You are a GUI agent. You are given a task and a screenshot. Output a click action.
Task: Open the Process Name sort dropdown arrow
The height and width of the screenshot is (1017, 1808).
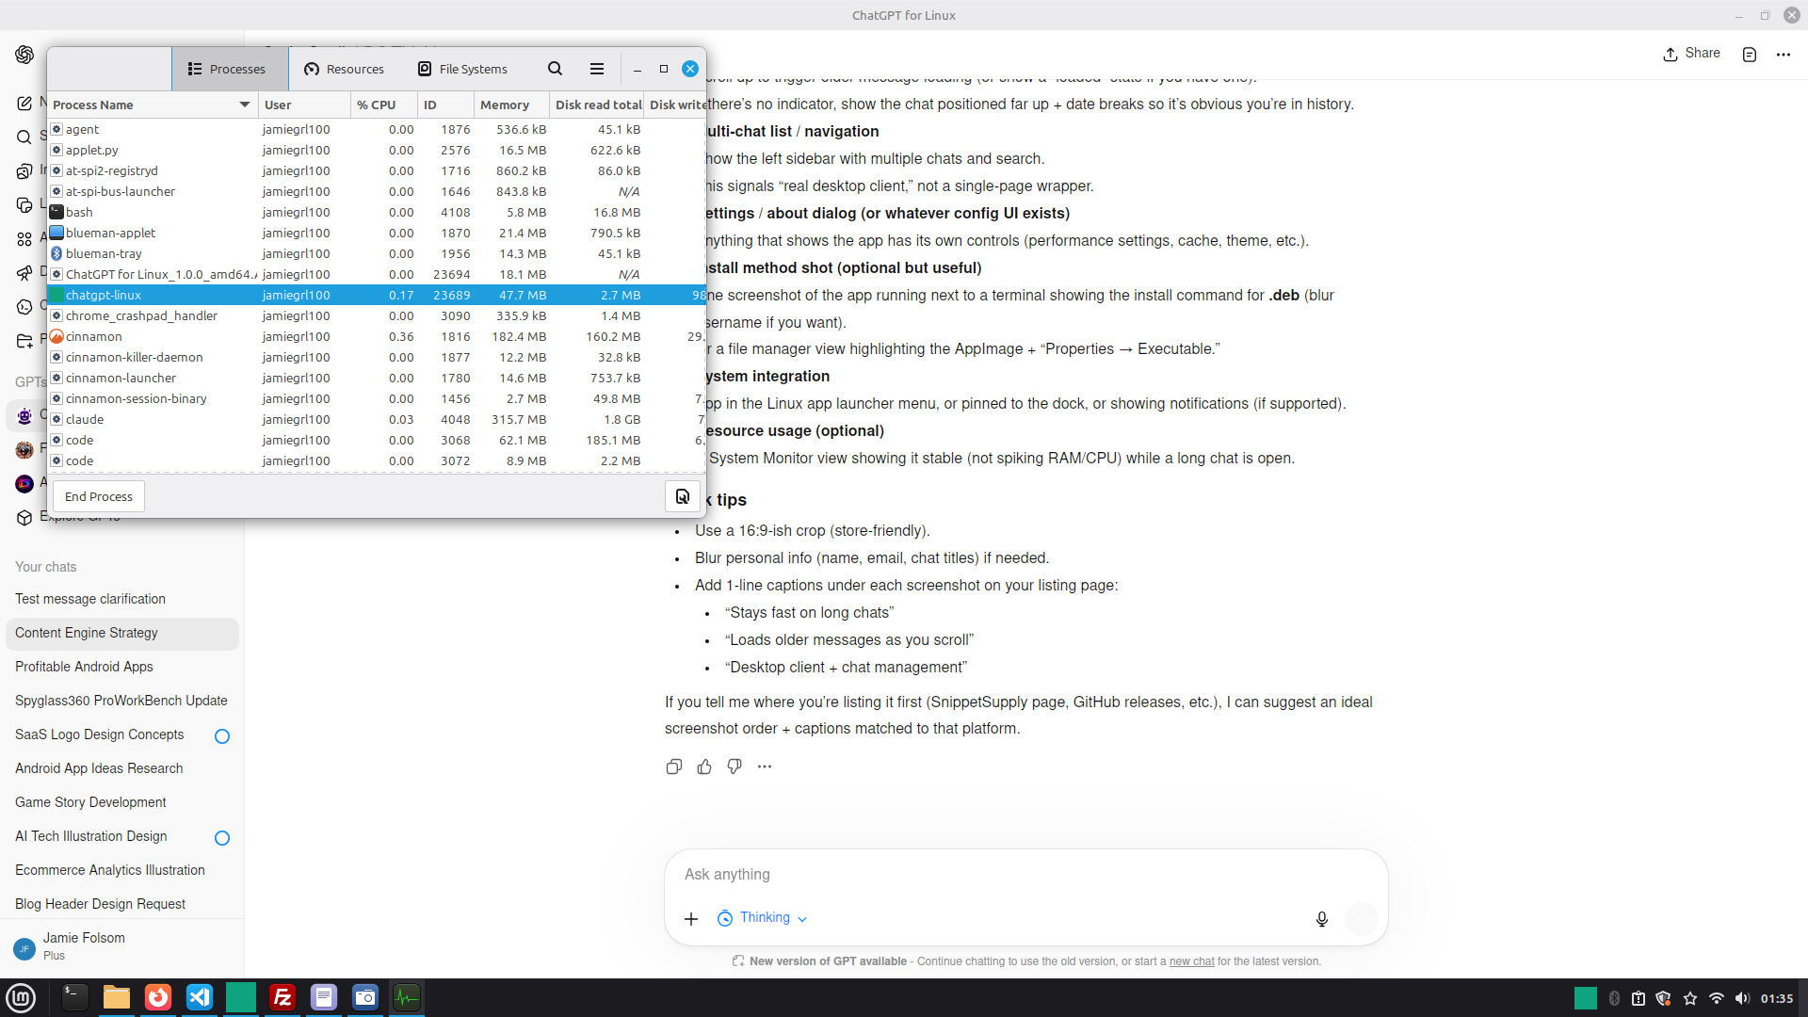pos(243,105)
